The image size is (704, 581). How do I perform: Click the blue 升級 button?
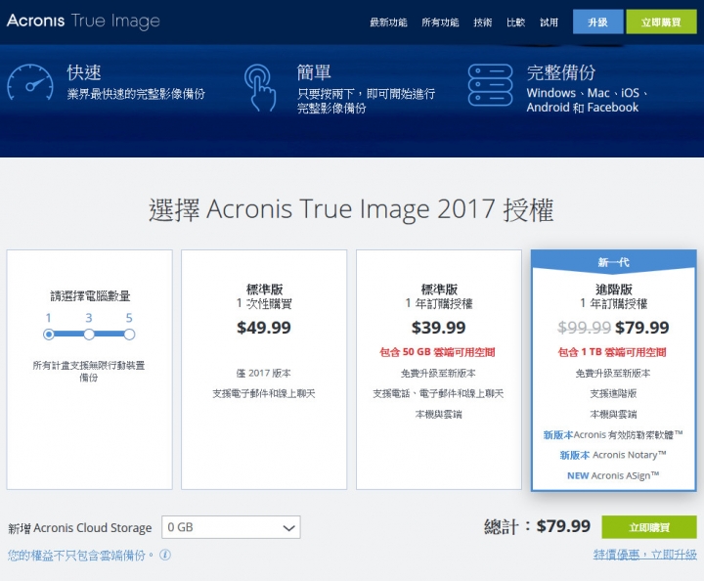[x=597, y=22]
